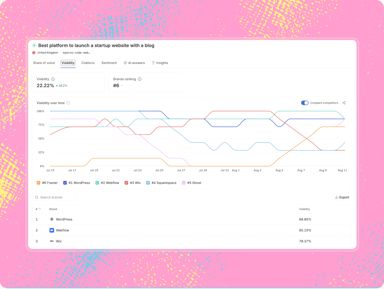Click the Aug 1 axis label
Image resolution: width=384 pixels, height=289 pixels.
coord(236,170)
